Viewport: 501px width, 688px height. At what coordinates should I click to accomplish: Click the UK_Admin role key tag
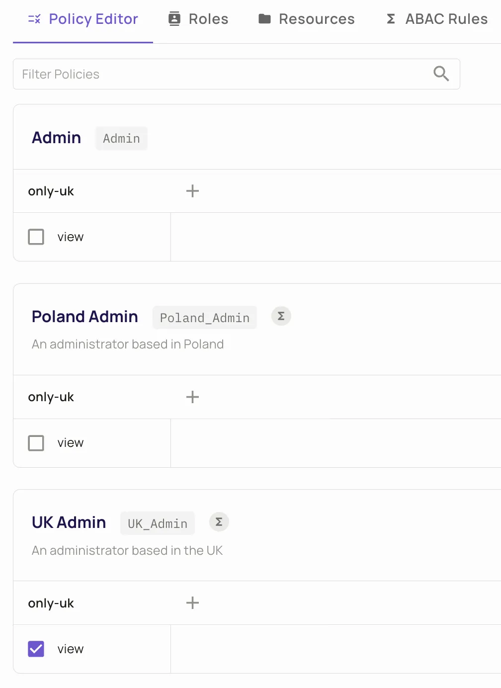157,523
